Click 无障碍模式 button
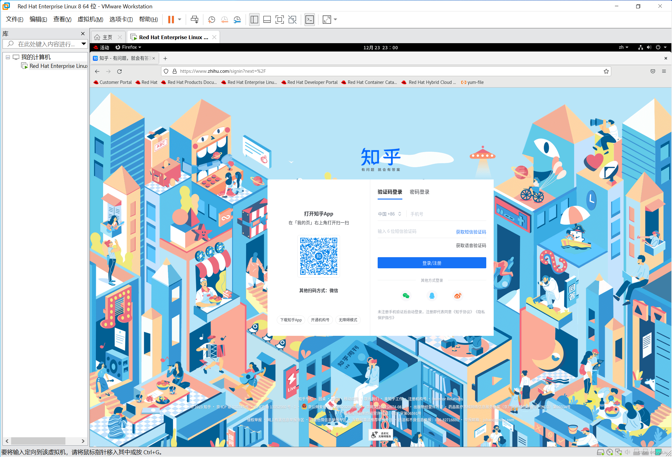Screen dimensions: 672x457 click(x=348, y=320)
